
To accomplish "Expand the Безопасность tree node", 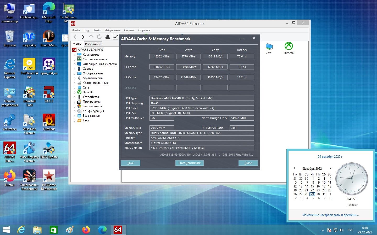I will (x=75, y=107).
